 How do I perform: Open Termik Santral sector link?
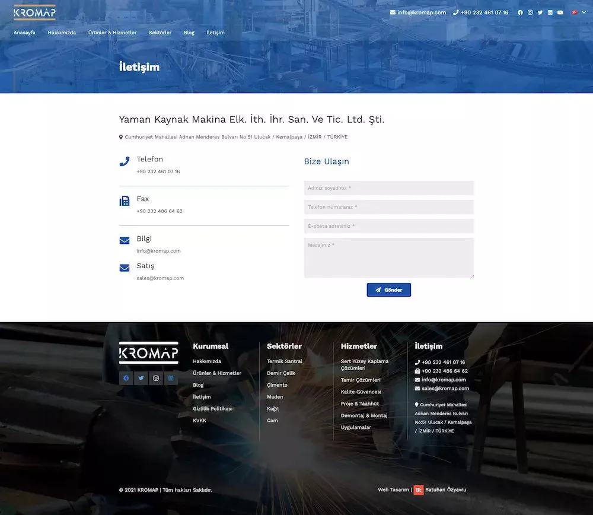285,361
